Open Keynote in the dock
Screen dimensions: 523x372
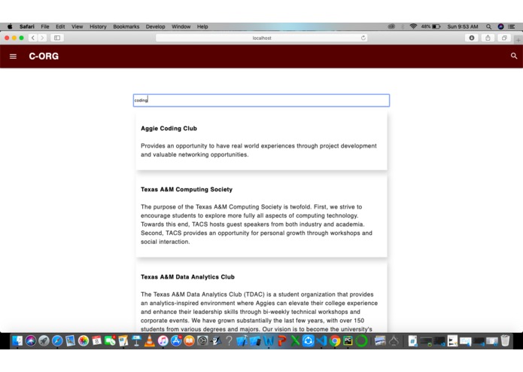pyautogui.click(x=136, y=341)
